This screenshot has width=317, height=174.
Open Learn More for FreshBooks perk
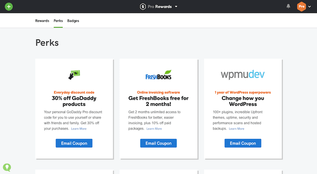(154, 129)
